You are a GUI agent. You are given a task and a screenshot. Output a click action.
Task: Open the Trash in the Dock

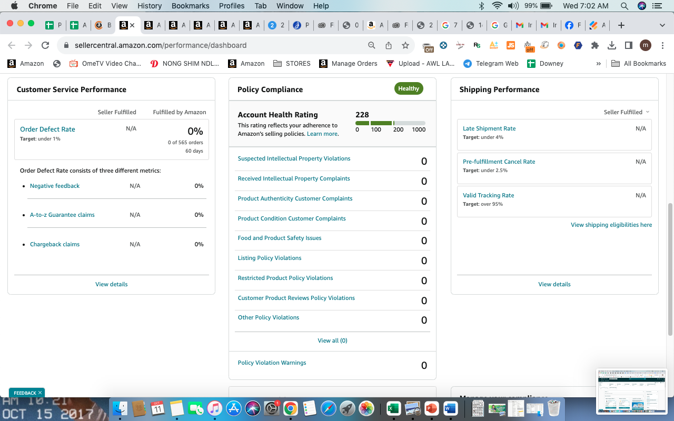click(x=553, y=408)
